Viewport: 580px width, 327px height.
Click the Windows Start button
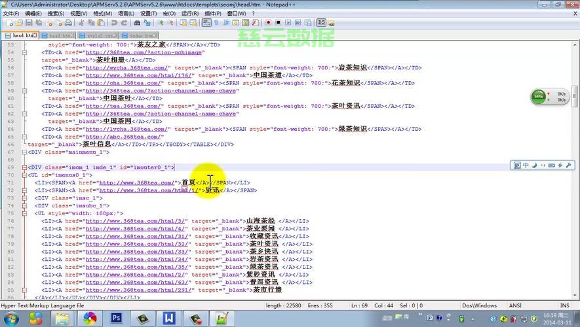(x=10, y=318)
